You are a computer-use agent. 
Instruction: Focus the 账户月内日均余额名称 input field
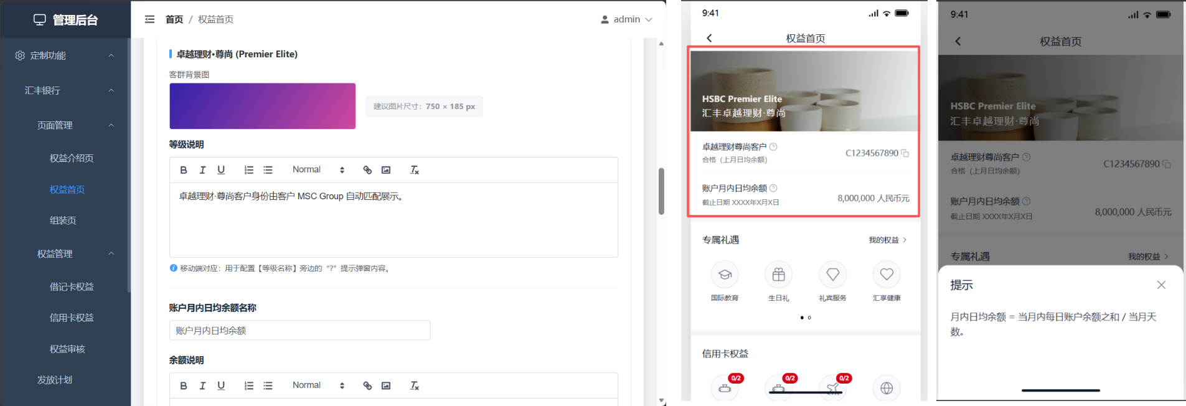click(299, 330)
